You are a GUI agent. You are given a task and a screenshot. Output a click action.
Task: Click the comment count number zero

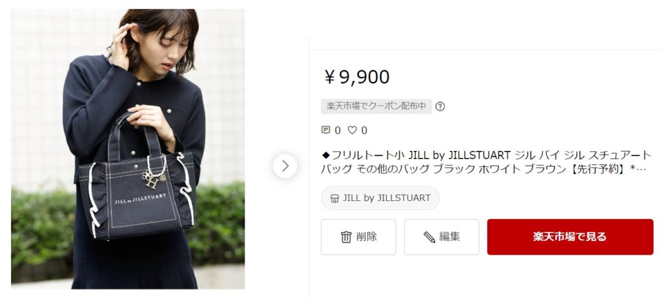(x=337, y=131)
